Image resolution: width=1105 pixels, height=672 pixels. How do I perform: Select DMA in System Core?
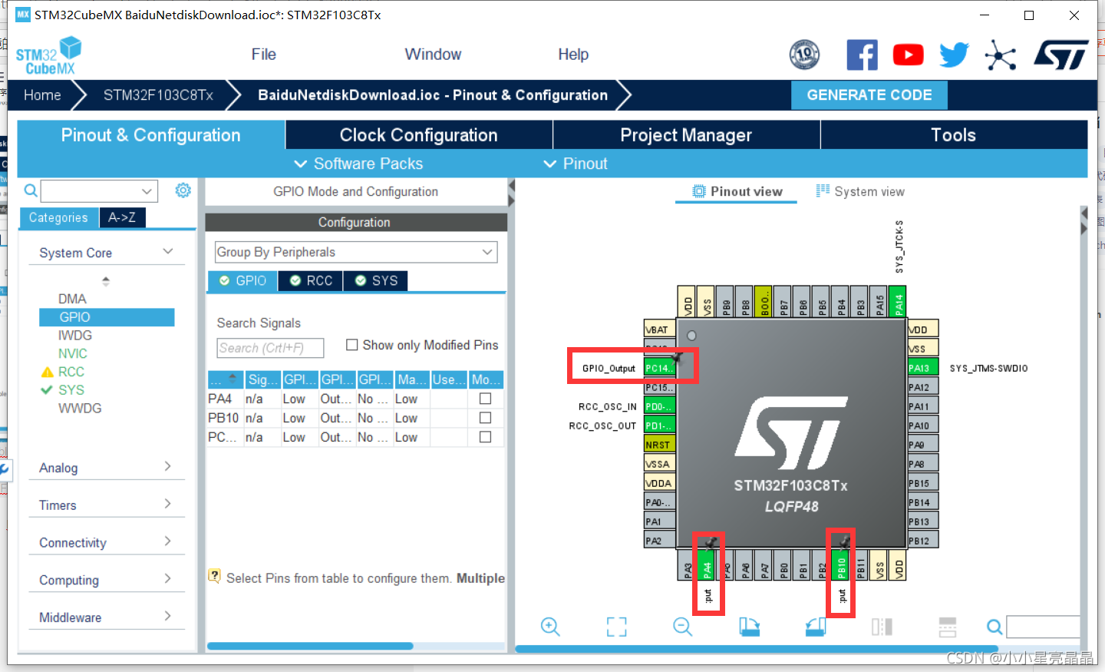tap(72, 299)
